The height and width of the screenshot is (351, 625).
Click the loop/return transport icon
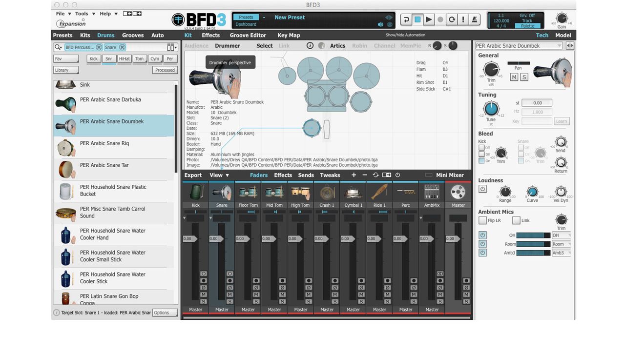[x=406, y=19]
